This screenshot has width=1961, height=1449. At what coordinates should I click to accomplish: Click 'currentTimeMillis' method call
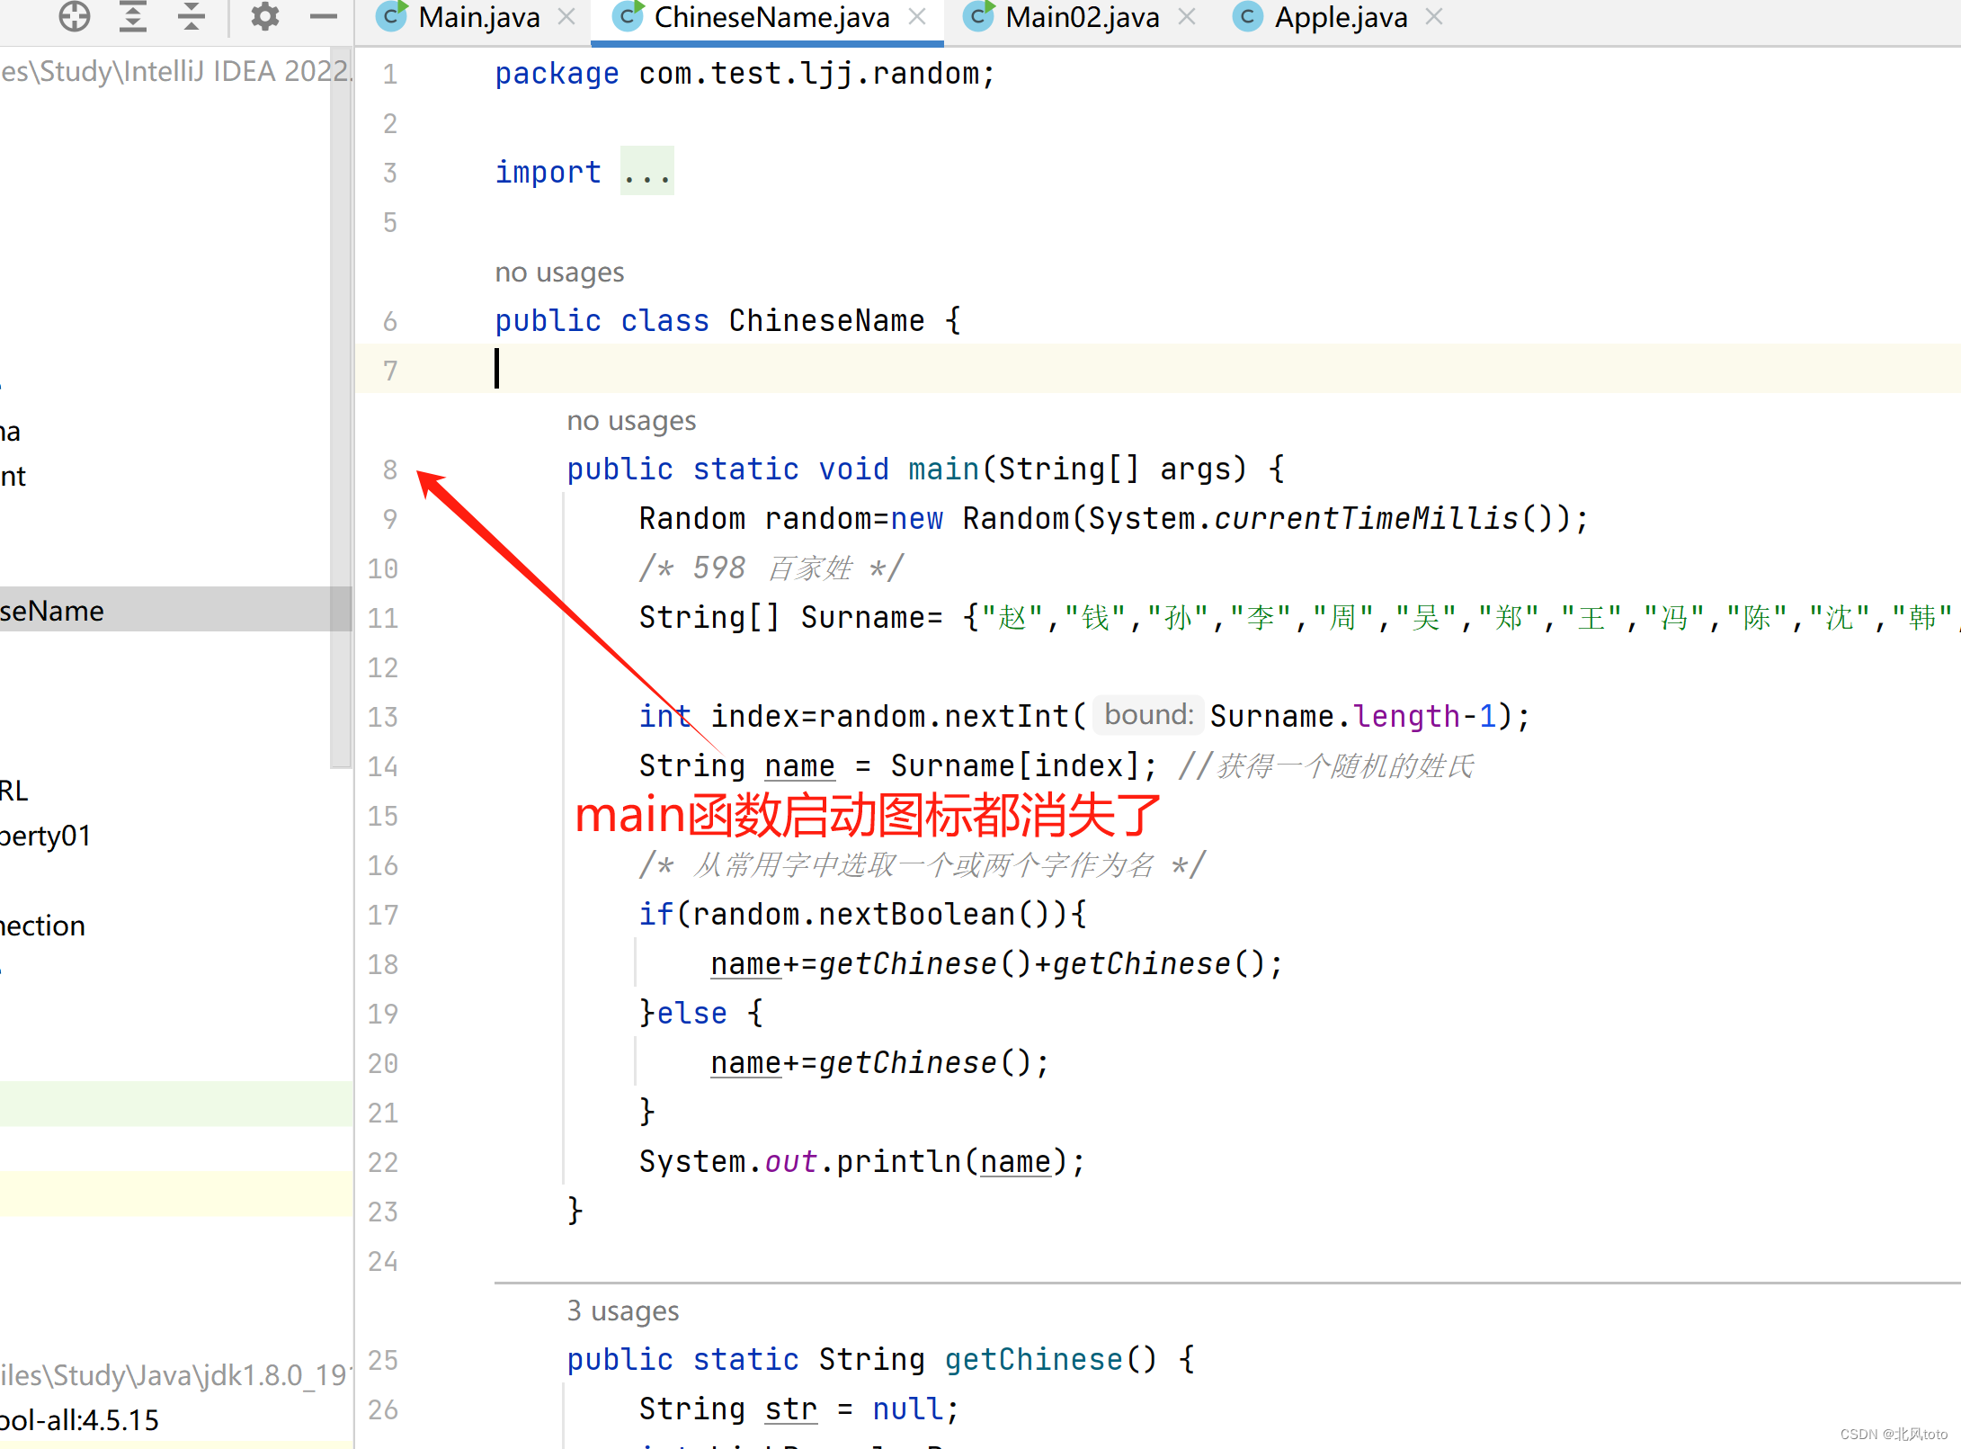1366,518
